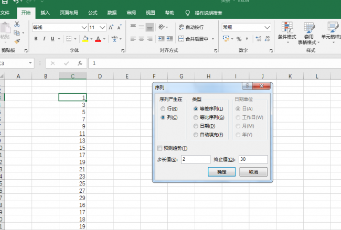
Task: Select 等比序列(G) radio option
Action: (x=209, y=117)
